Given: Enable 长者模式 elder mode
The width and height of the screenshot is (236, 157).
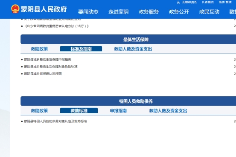Looking at the screenshot, I should pyautogui.click(x=208, y=2).
